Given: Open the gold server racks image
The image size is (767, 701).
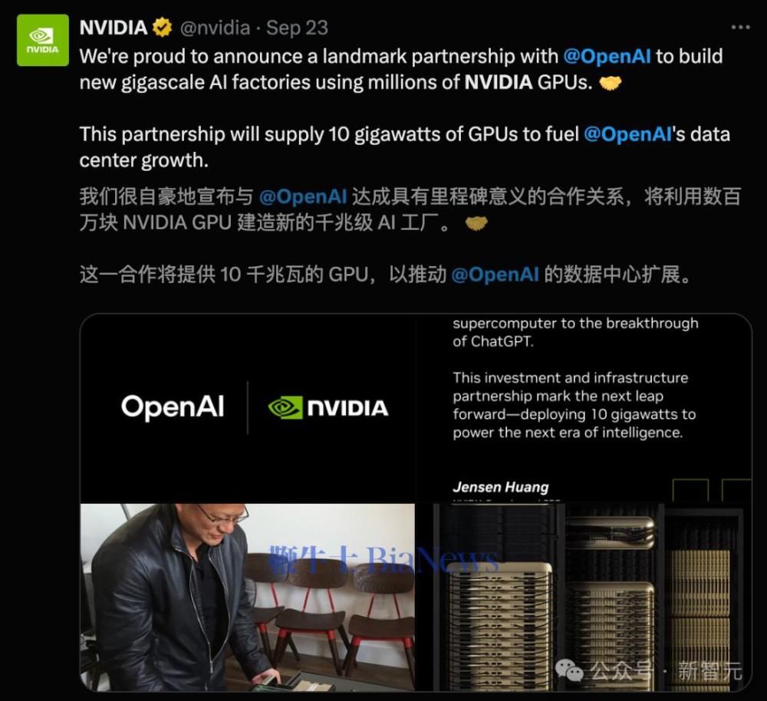Looking at the screenshot, I should coord(583,597).
